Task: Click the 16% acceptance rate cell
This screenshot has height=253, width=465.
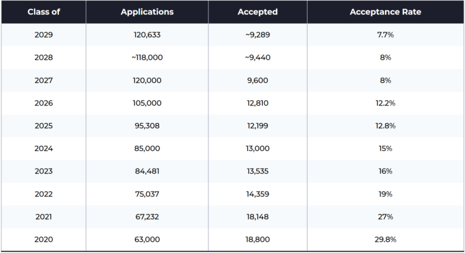Action: pyautogui.click(x=385, y=171)
